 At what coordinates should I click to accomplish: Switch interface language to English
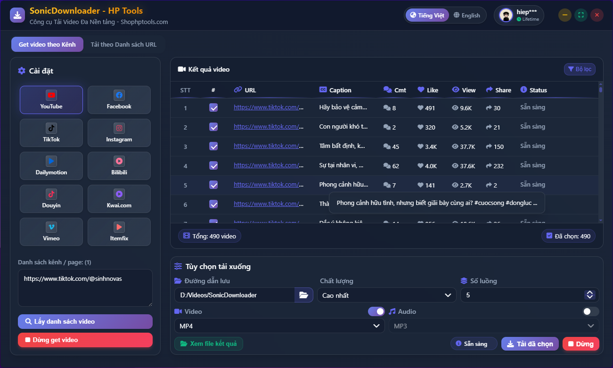click(x=467, y=15)
